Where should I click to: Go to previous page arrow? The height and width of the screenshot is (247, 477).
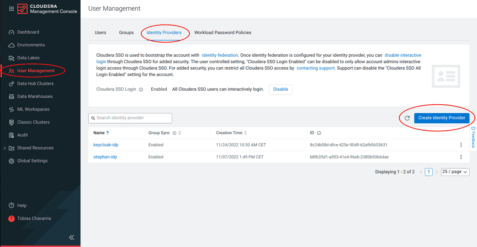(421, 172)
